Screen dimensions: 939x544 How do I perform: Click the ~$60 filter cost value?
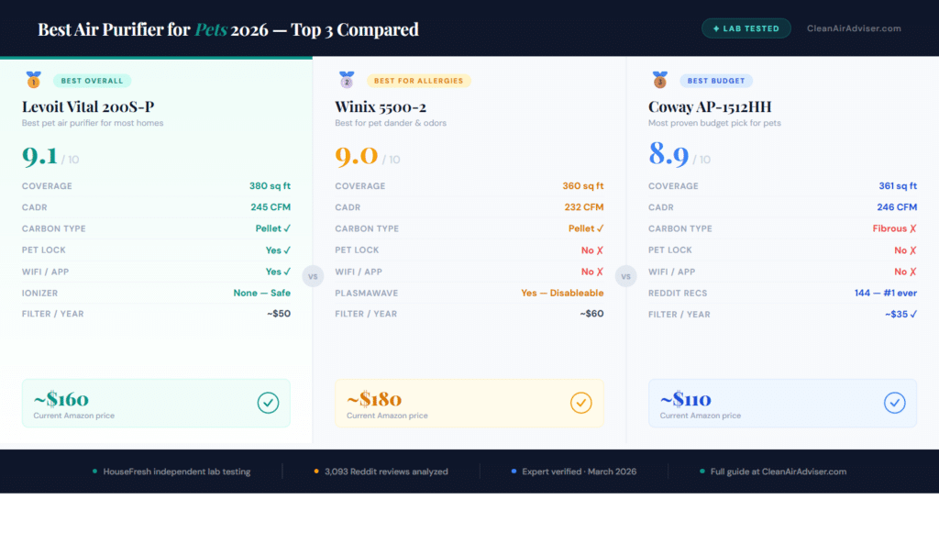point(591,314)
